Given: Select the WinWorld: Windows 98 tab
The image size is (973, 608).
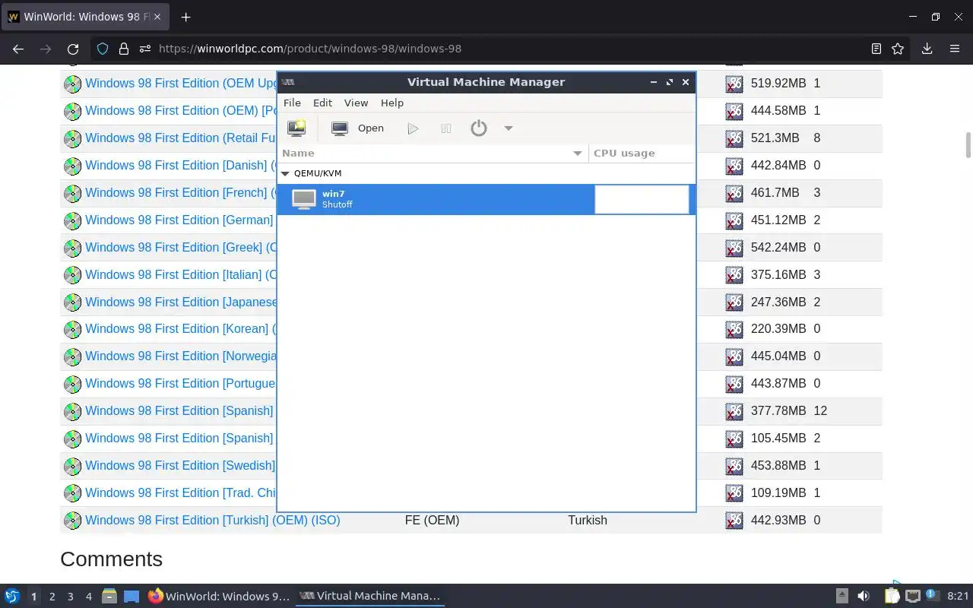Looking at the screenshot, I should [84, 17].
